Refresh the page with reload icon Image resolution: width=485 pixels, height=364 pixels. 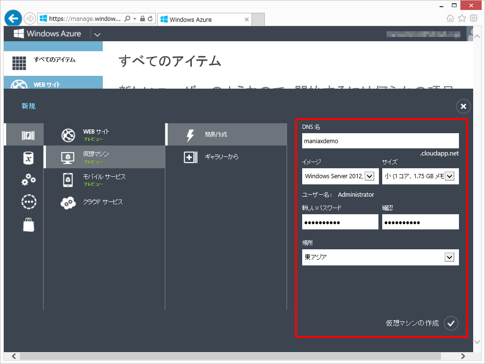coord(150,18)
